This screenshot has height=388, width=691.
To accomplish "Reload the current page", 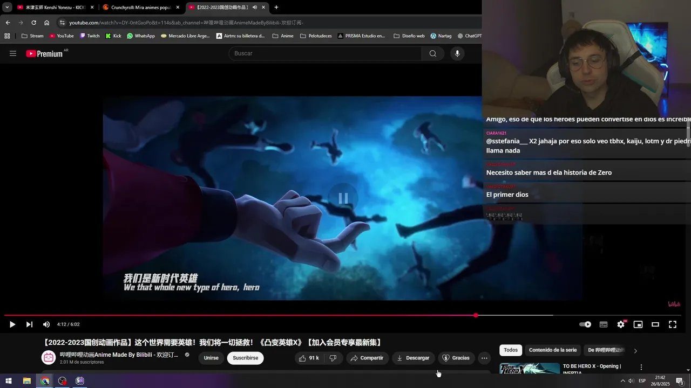I will (33, 23).
